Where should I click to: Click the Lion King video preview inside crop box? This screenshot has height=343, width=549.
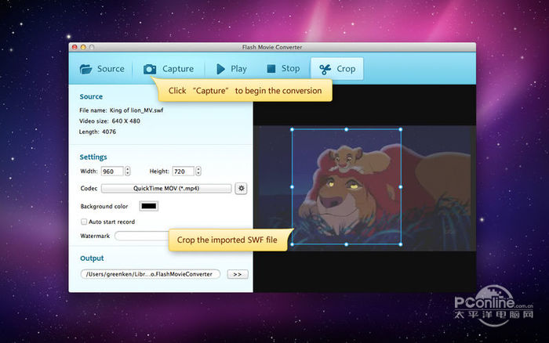tap(347, 187)
